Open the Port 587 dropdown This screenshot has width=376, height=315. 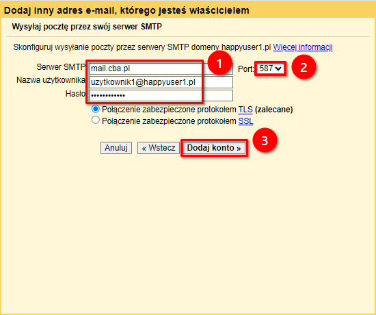click(x=270, y=68)
